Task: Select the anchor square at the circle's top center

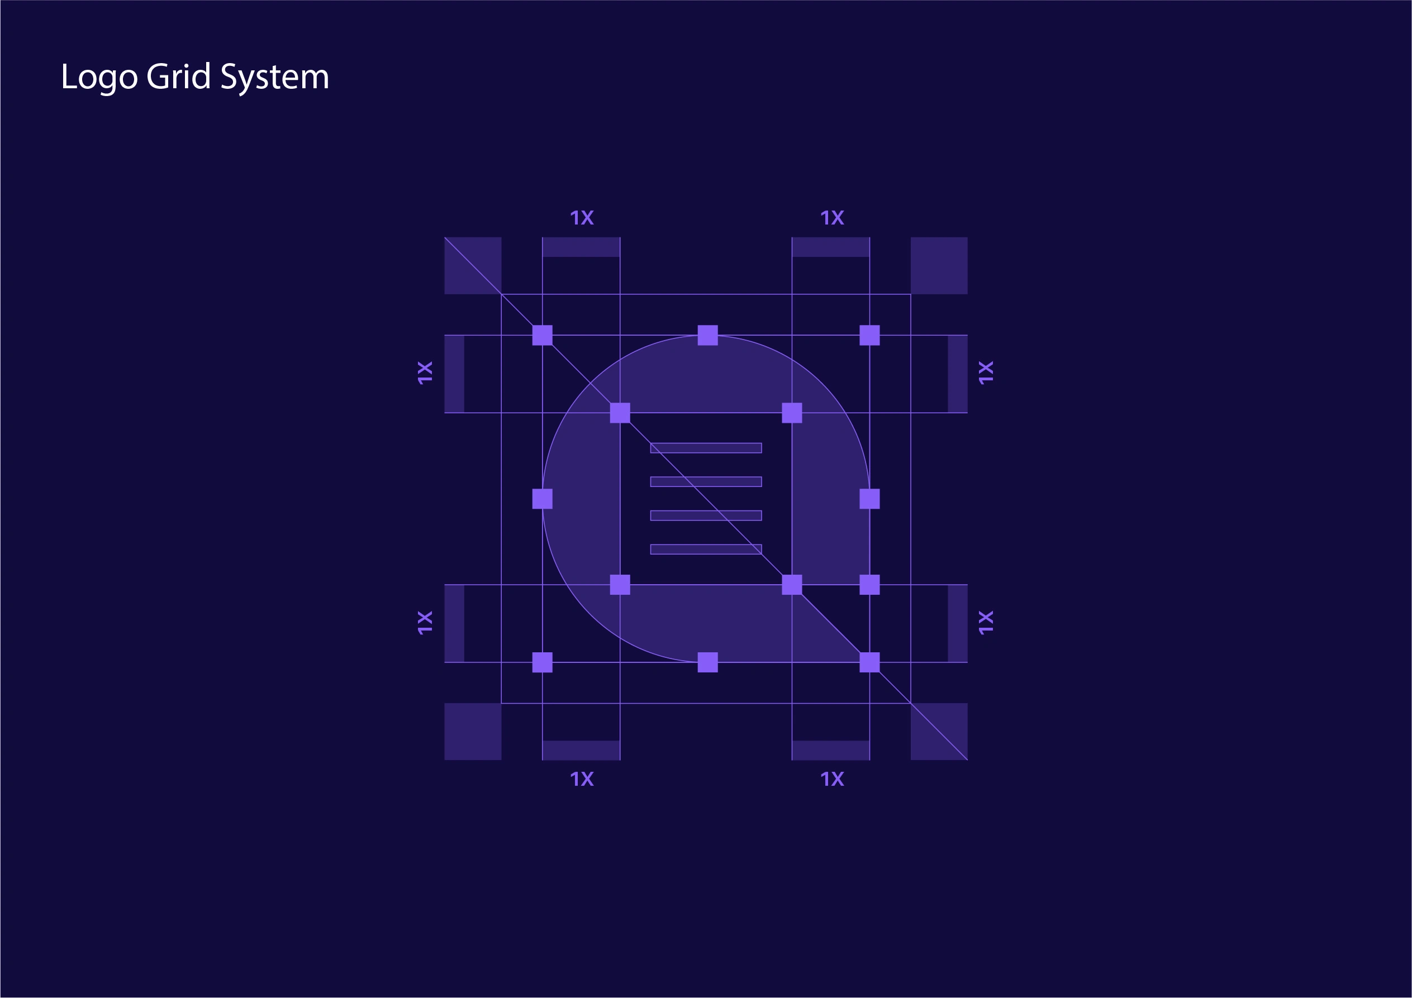Action: click(707, 336)
